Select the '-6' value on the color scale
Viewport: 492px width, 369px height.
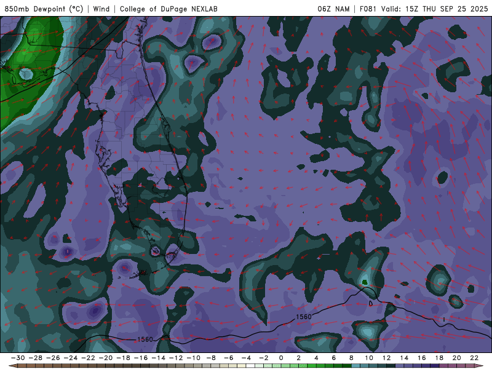229,358
